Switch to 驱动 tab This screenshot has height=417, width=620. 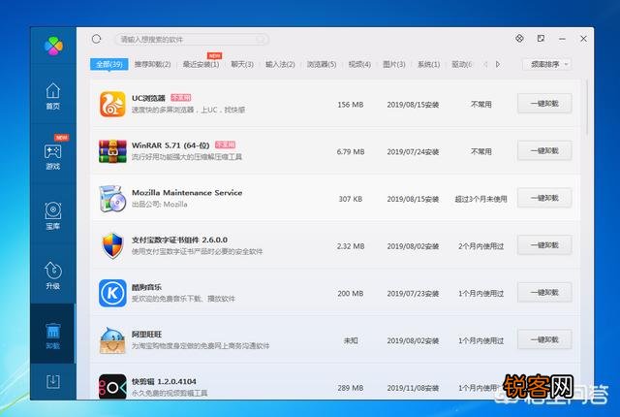point(462,64)
